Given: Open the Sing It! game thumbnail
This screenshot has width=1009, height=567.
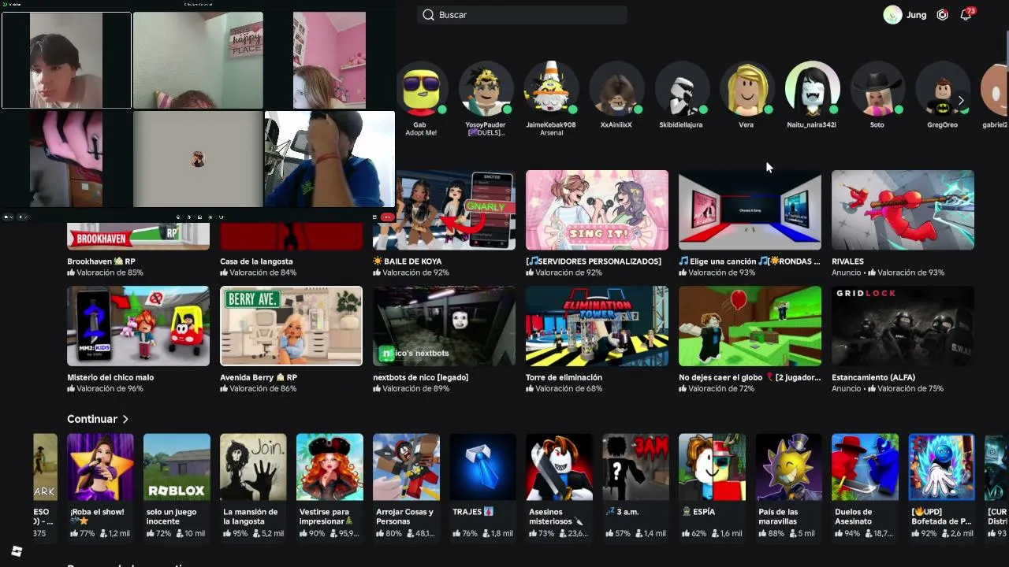Looking at the screenshot, I should (597, 210).
